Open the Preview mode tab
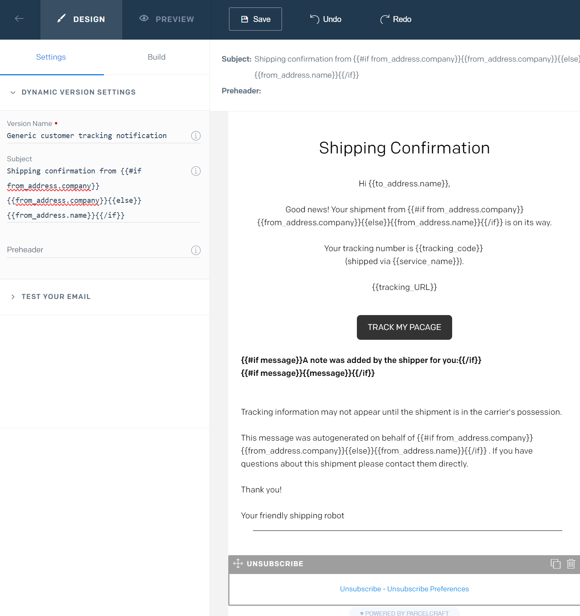Screen dimensions: 580x616 point(167,20)
